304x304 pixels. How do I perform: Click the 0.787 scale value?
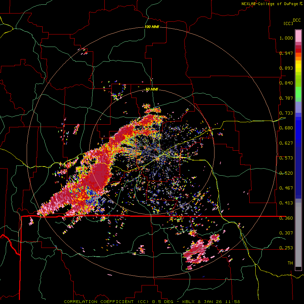[x=286, y=98]
